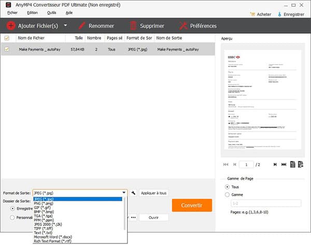Image resolution: width=311 pixels, height=245 pixels.
Task: Jump to last preview page
Action: [x=284, y=164]
